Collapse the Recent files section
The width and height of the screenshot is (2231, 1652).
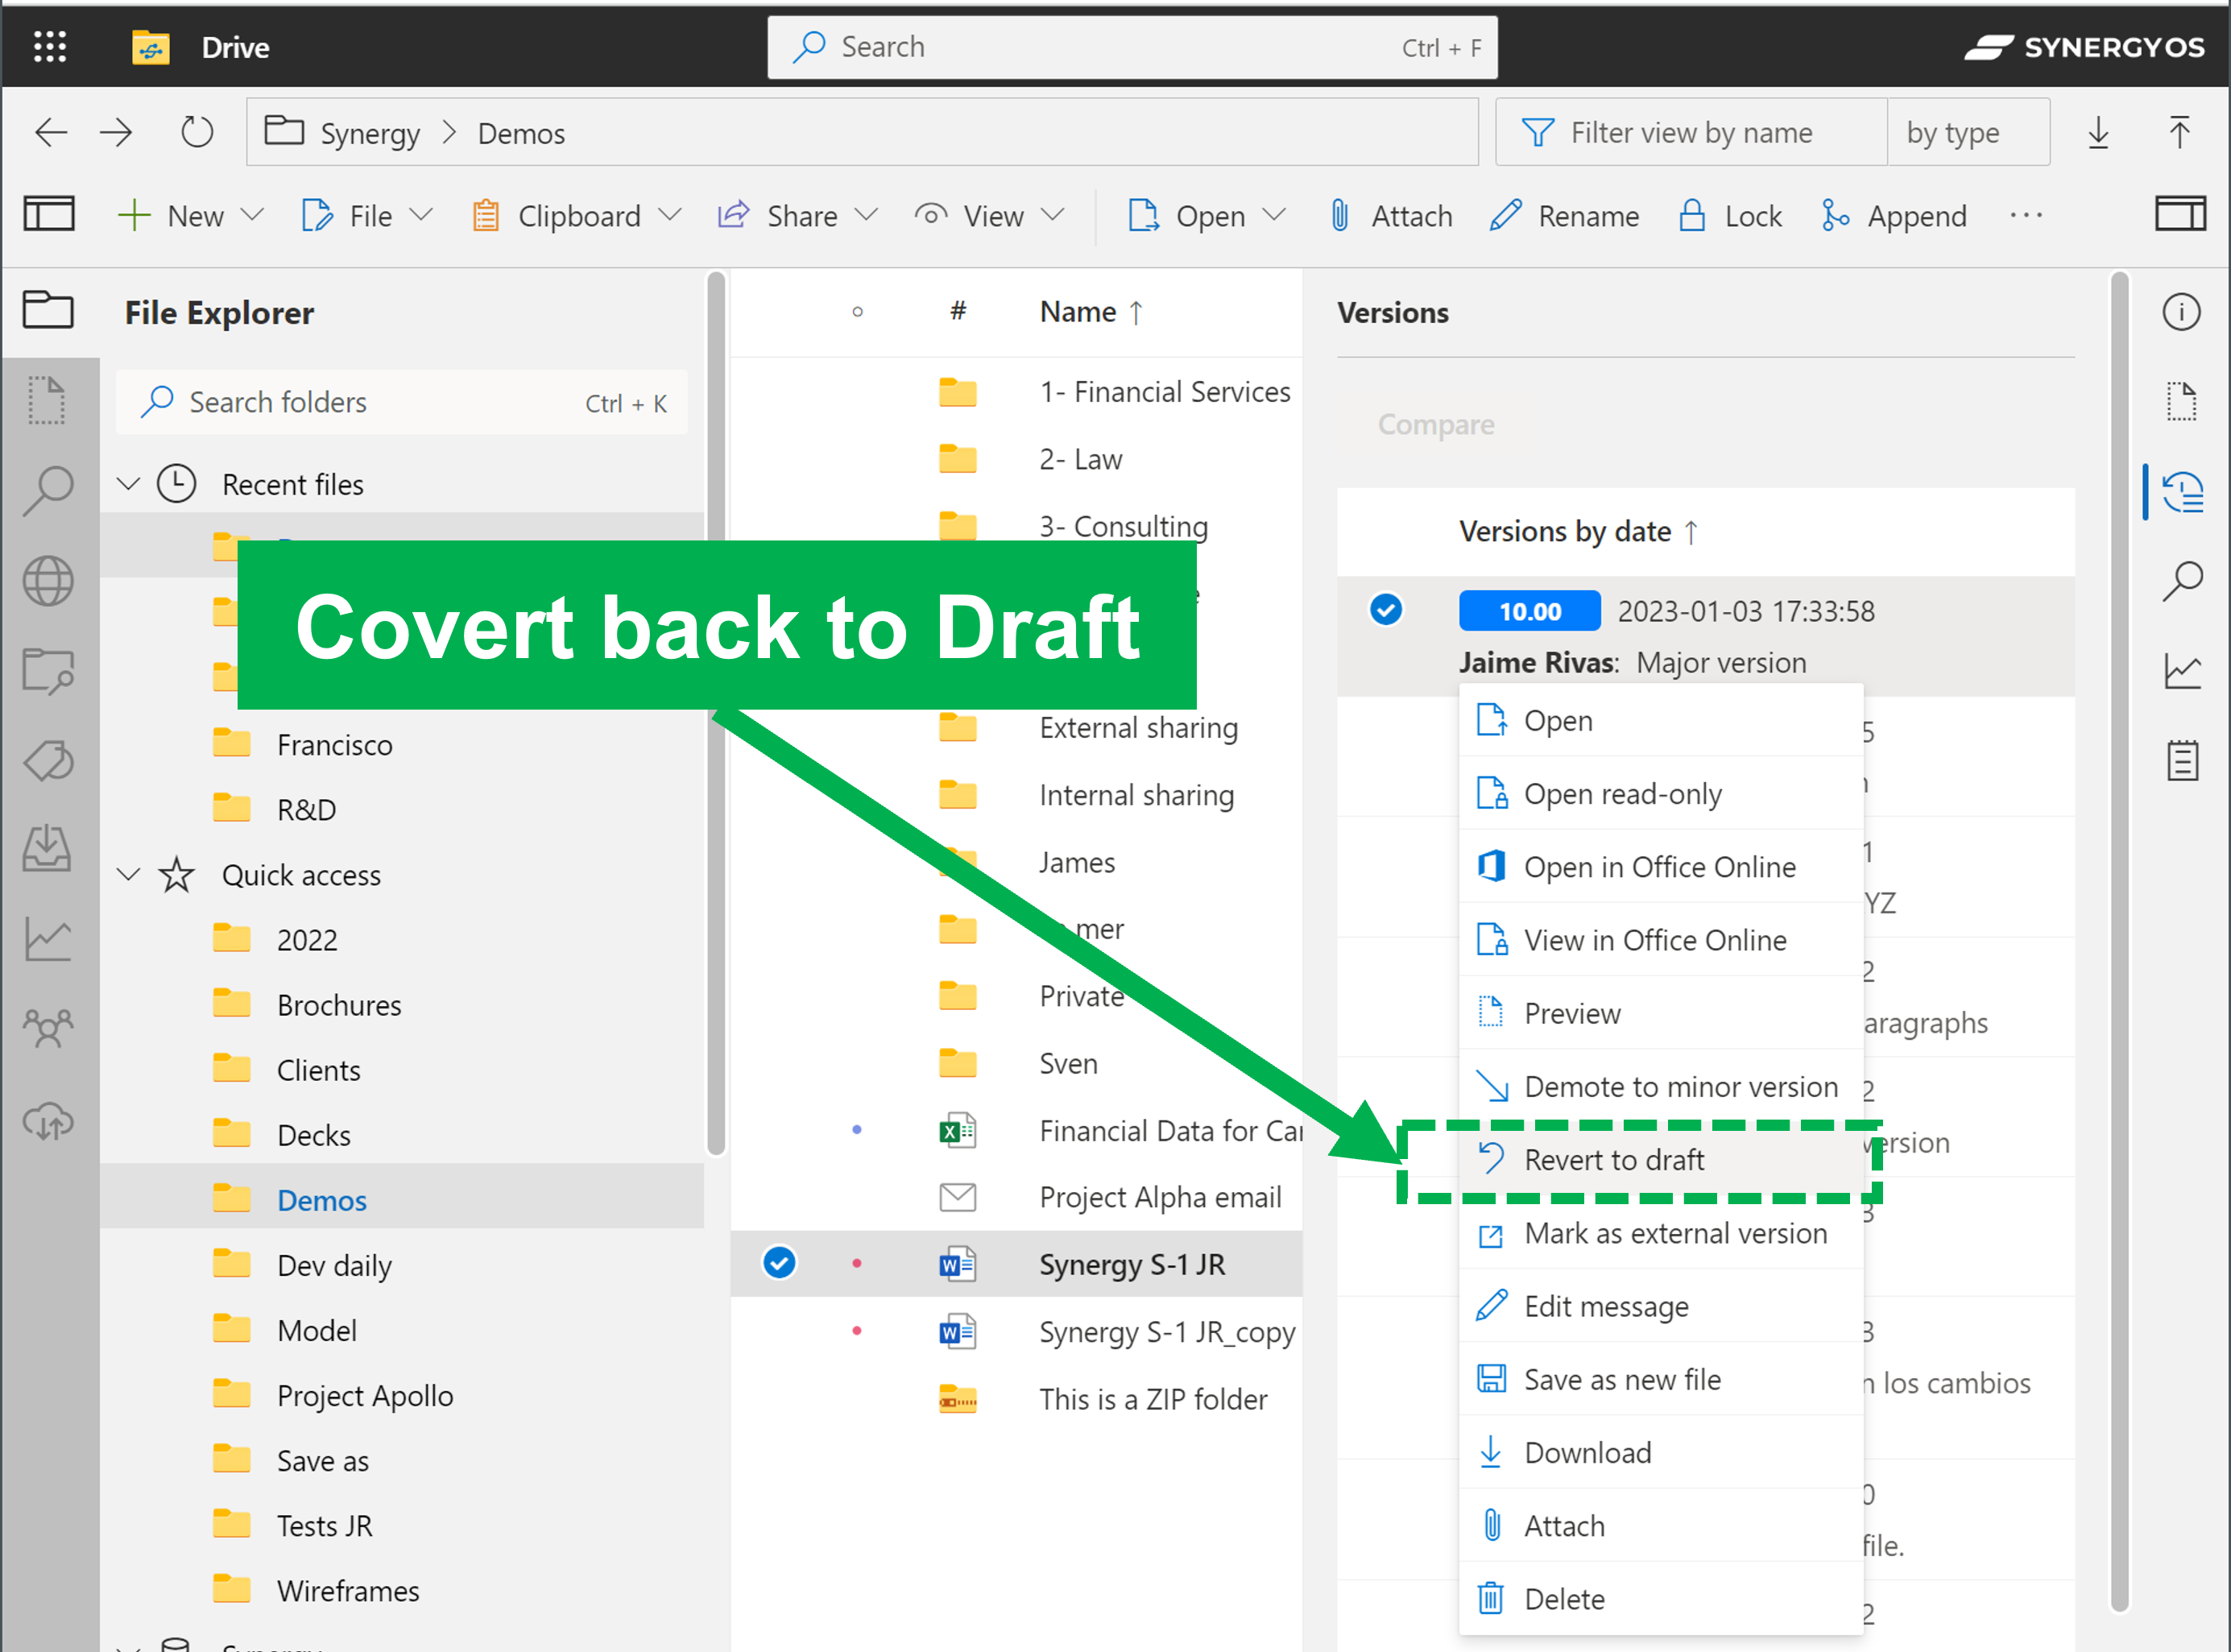pyautogui.click(x=128, y=484)
